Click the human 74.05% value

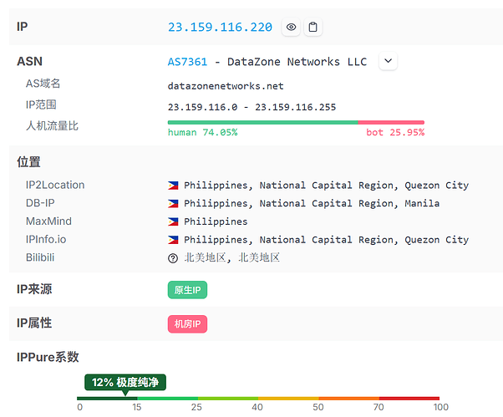203,133
